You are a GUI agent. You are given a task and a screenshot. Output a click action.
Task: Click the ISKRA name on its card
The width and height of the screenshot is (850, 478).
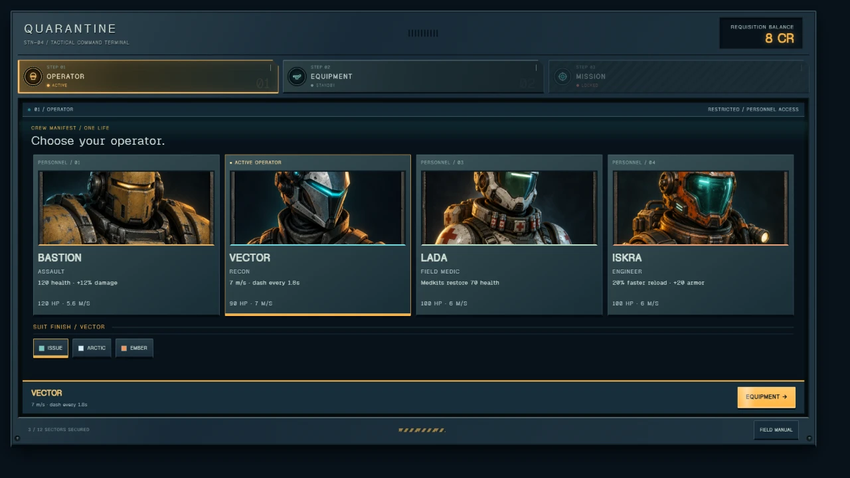tap(627, 258)
